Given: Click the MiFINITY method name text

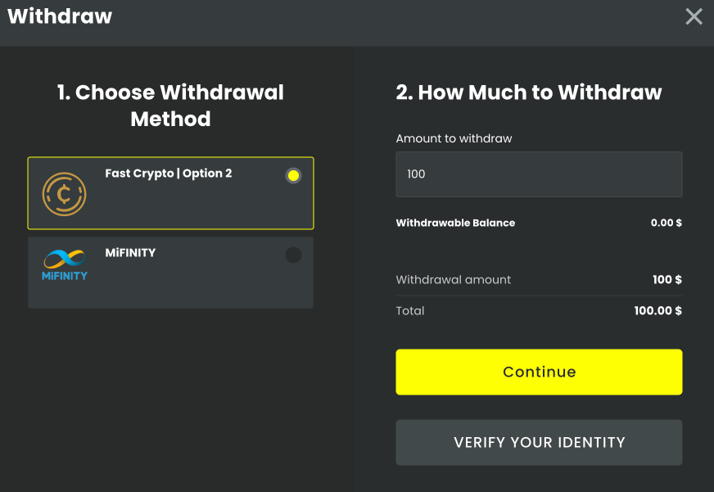Looking at the screenshot, I should point(130,253).
